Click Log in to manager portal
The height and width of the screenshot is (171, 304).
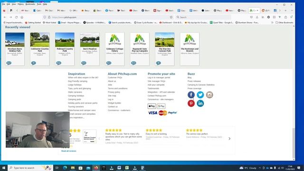159,77
